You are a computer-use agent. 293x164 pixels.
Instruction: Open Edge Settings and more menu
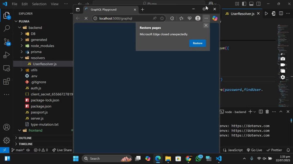pyautogui.click(x=206, y=18)
